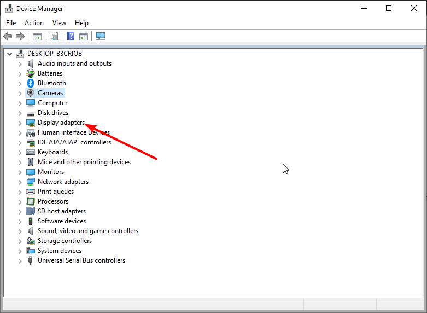This screenshot has width=427, height=313.
Task: Click the Network adapters icon
Action: pyautogui.click(x=31, y=182)
